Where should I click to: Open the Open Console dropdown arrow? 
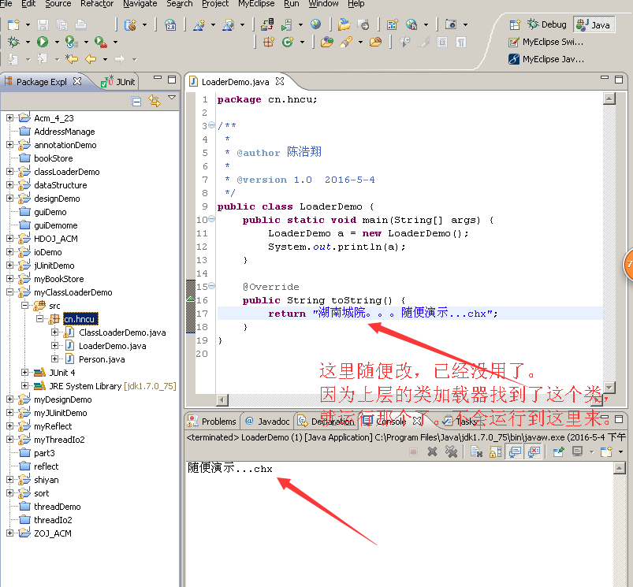click(x=620, y=451)
